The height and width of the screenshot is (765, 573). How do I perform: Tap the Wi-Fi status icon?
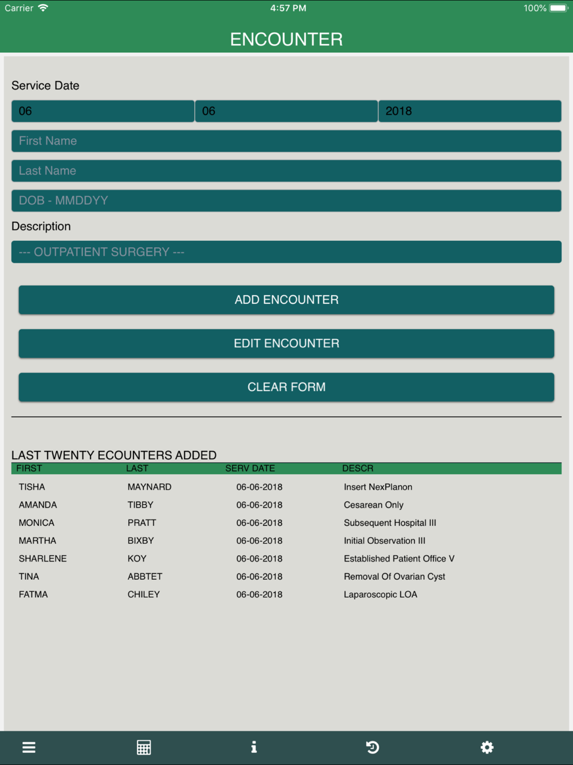coord(43,8)
